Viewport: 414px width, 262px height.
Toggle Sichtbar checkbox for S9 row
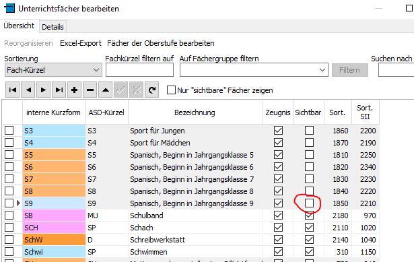point(309,203)
